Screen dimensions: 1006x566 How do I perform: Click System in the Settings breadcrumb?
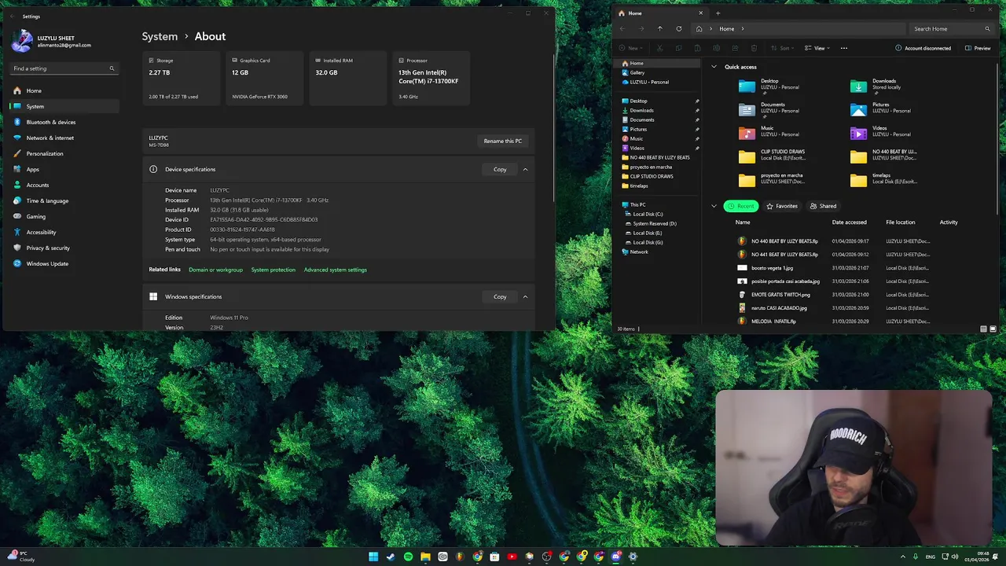160,36
